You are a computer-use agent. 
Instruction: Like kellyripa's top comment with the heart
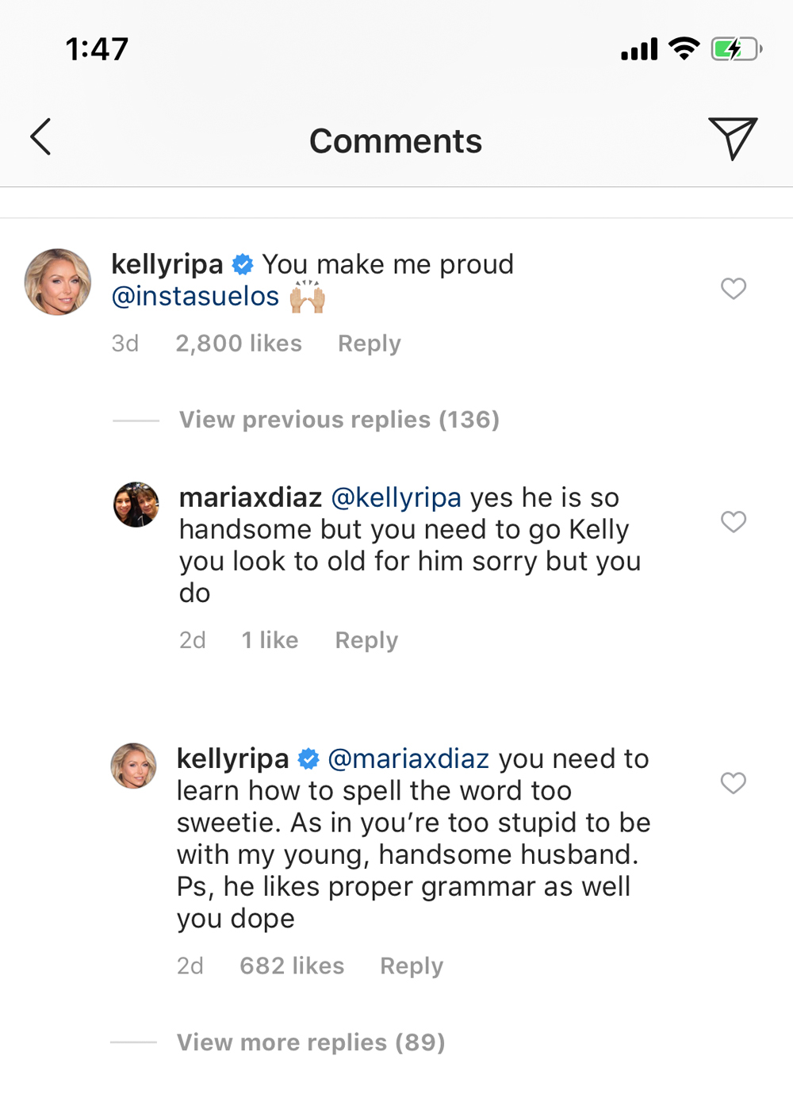(733, 289)
